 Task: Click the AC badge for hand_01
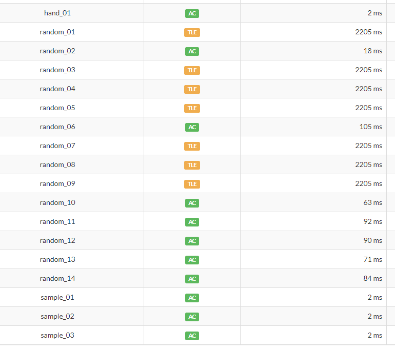coord(192,13)
